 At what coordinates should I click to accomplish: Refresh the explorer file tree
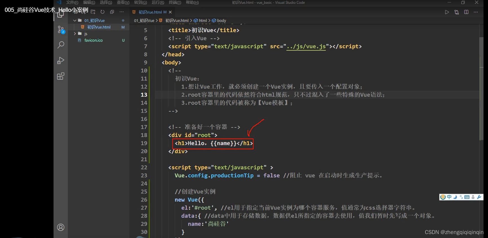coord(103,12)
